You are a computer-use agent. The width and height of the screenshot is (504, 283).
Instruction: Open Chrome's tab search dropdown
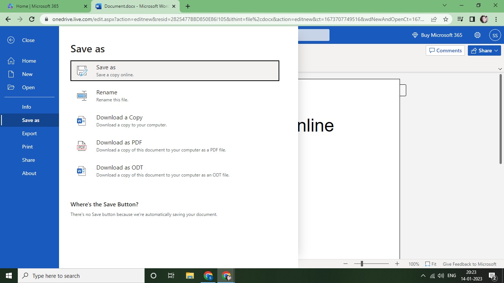(445, 6)
